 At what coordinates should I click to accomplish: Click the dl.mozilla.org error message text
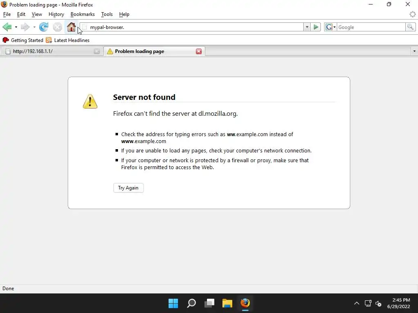[x=175, y=114]
